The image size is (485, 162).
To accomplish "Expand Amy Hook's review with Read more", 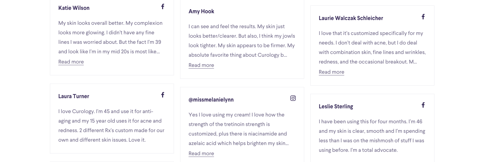I will click(x=201, y=65).
